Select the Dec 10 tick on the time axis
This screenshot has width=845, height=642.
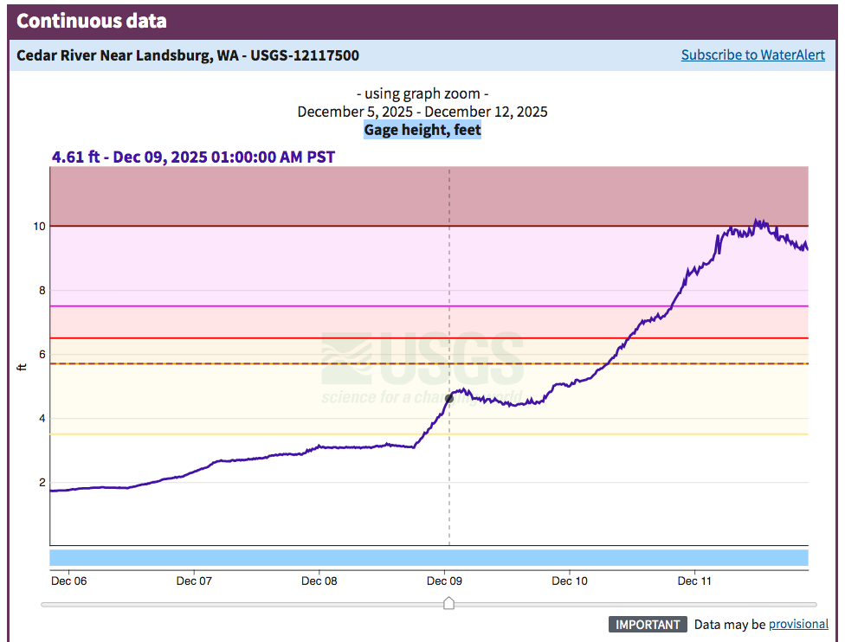(x=569, y=581)
